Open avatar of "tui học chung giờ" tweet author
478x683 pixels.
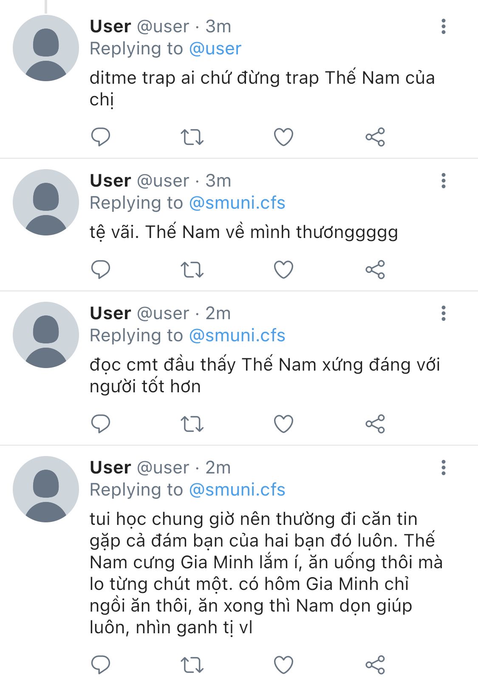point(46,489)
